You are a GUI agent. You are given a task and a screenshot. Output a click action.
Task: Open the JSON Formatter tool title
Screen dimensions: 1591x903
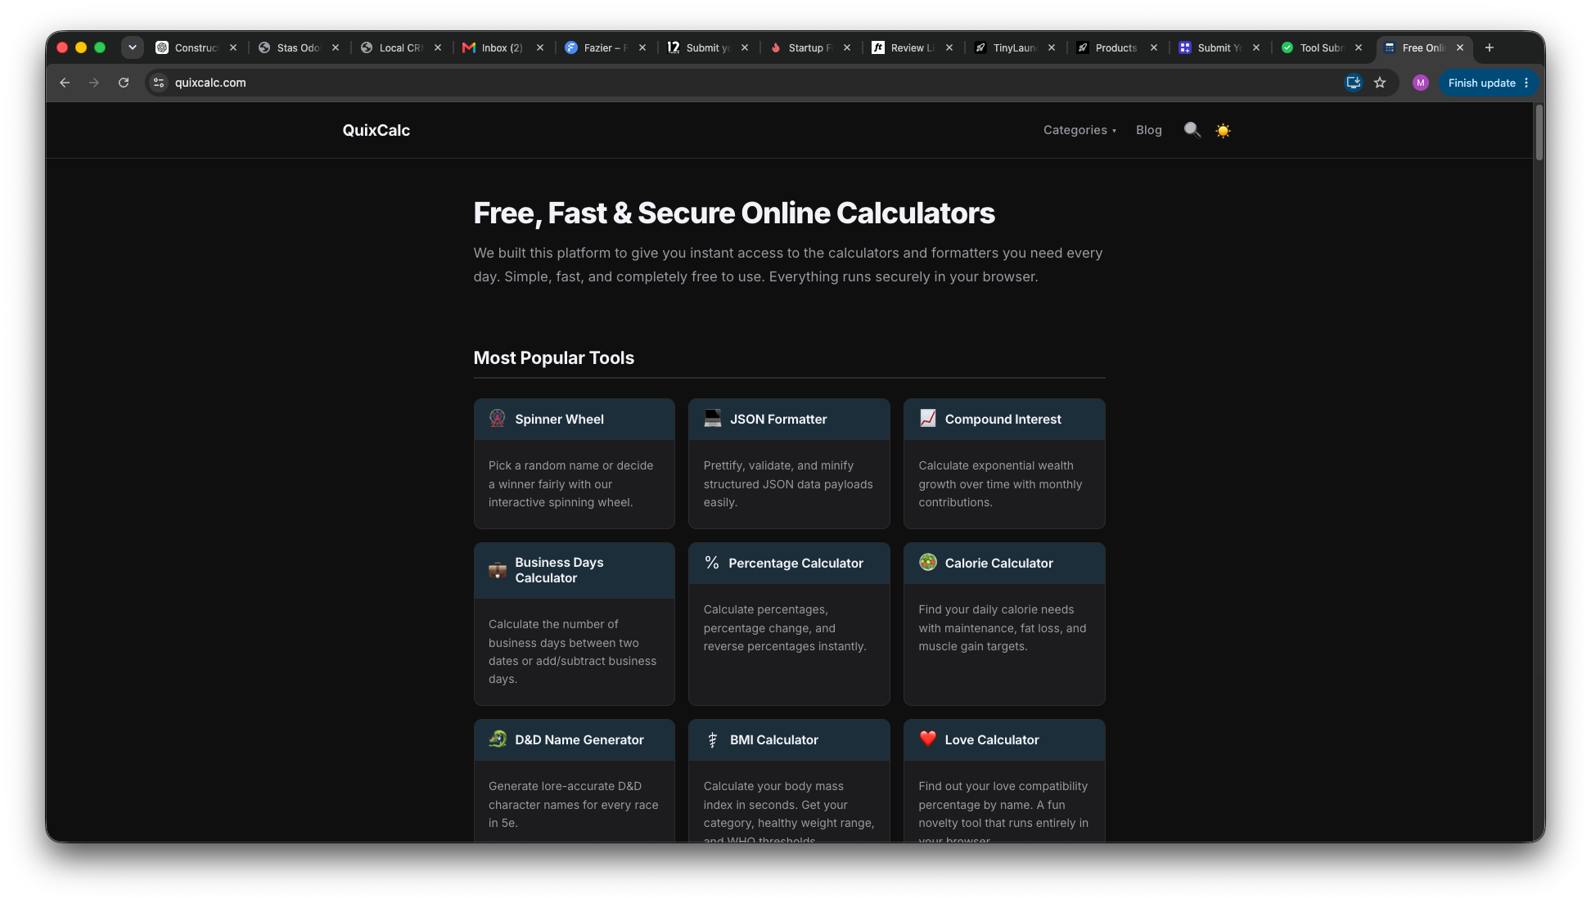[x=778, y=419]
